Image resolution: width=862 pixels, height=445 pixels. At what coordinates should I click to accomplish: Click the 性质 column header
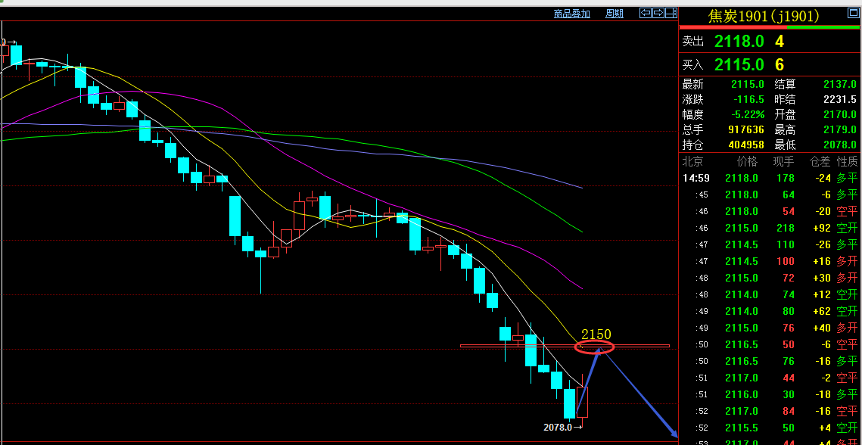(x=847, y=162)
